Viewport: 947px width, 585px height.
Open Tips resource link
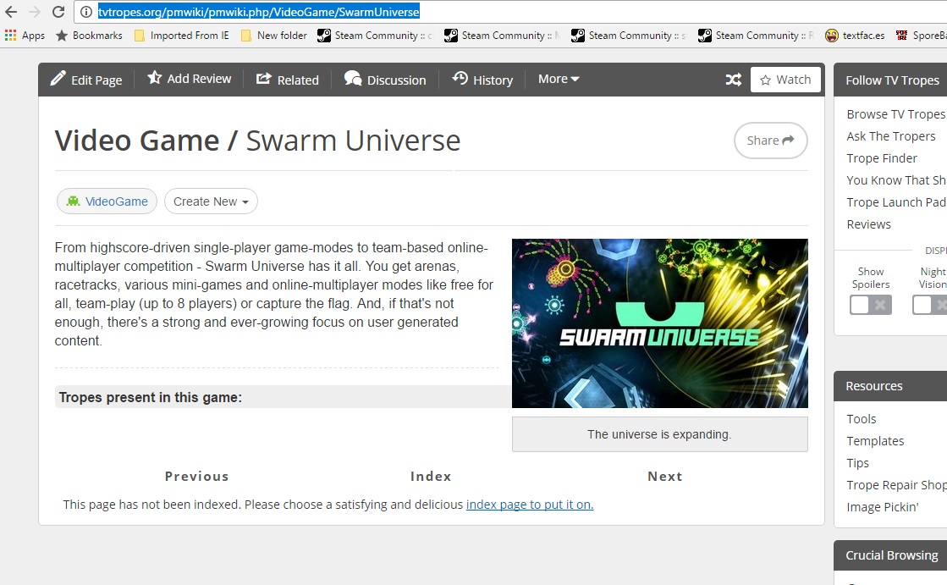pos(857,463)
